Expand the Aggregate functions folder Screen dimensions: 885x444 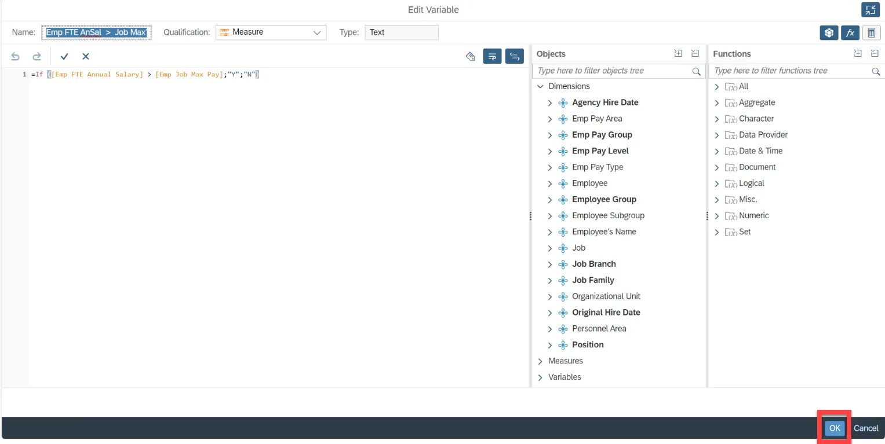[x=717, y=103]
